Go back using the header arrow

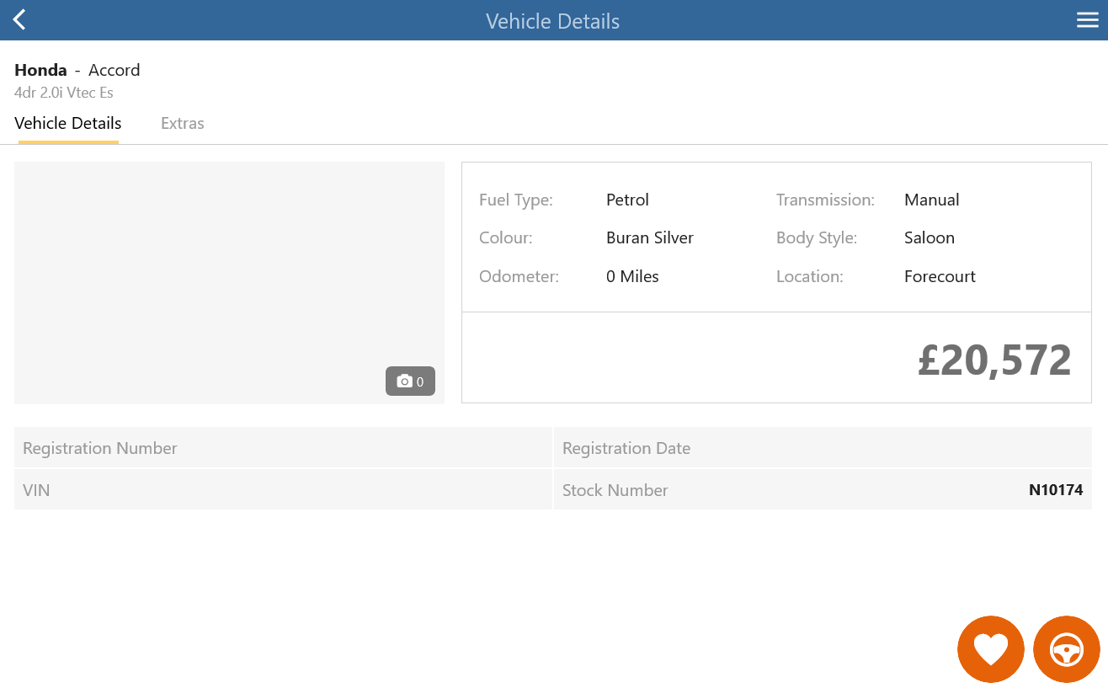coord(19,20)
